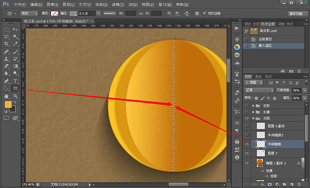Select the Hand tool

[6, 96]
